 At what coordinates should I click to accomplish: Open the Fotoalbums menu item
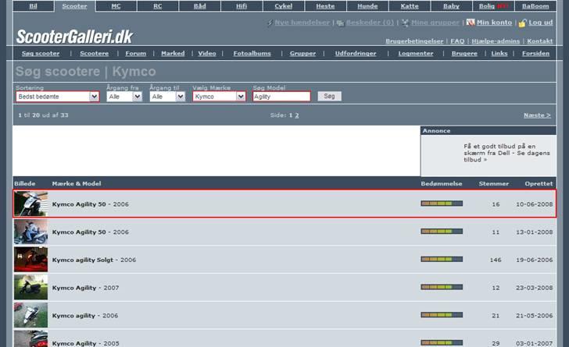(252, 54)
